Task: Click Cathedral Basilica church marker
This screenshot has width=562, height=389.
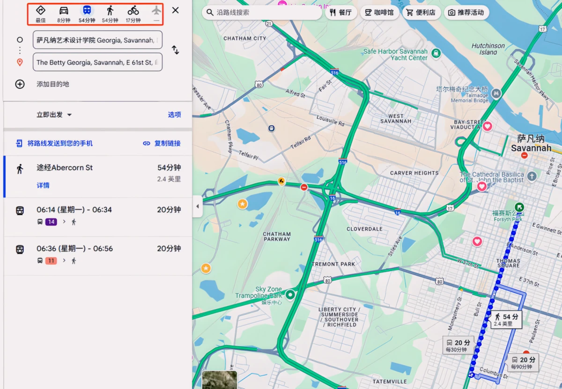Action: (532, 176)
